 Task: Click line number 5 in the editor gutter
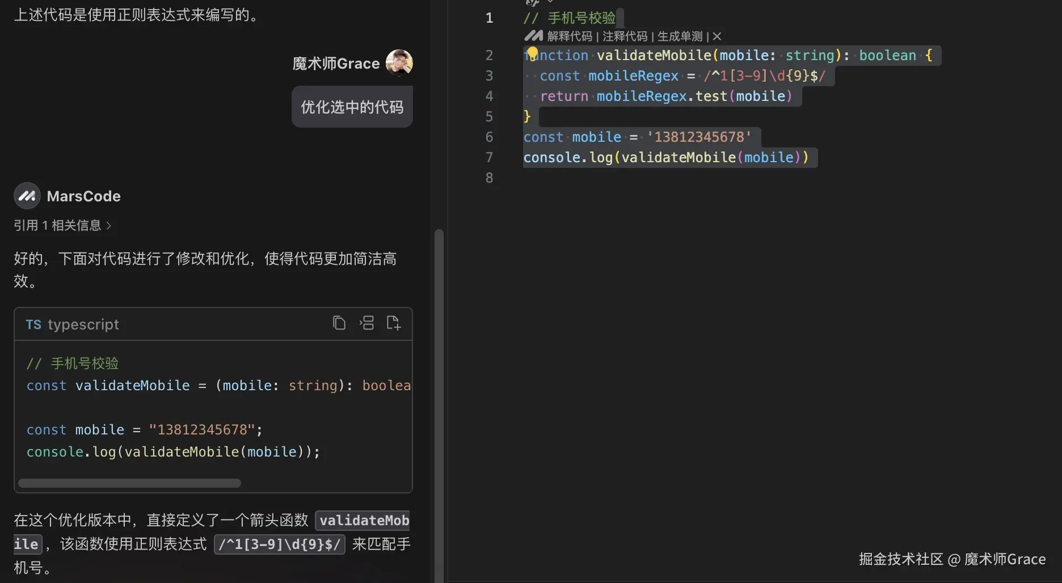pos(489,116)
